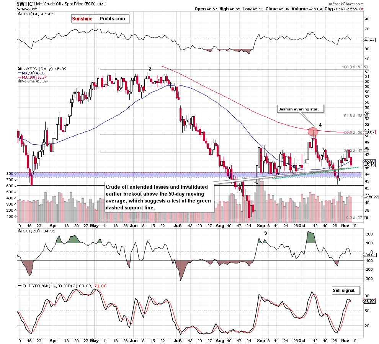Screen dimensions: 379x344
Task: Click the MA(50) blue legend line
Action: [x=20, y=73]
